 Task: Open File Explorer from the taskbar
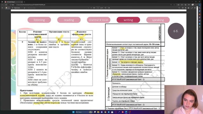(98, 112)
